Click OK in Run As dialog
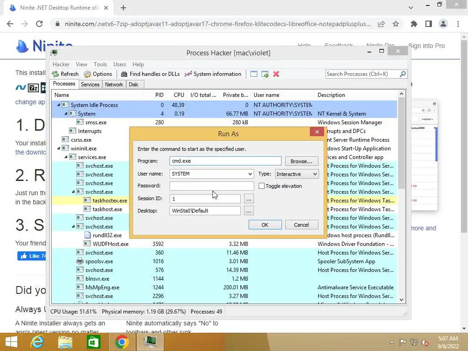This screenshot has width=468, height=351. point(265,225)
